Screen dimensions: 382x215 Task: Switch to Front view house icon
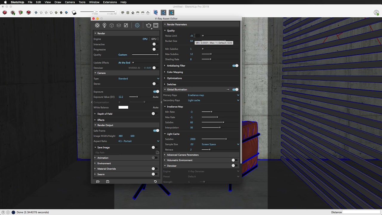tap(133, 13)
